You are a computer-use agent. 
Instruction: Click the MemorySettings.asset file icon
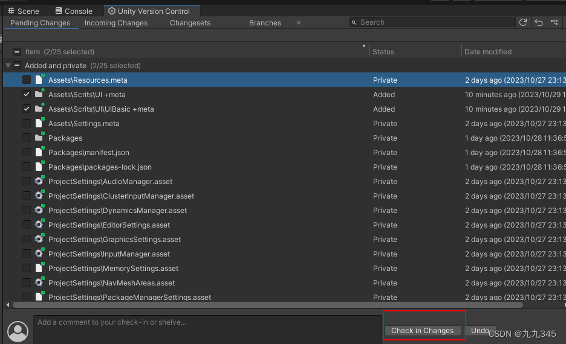[x=39, y=268]
